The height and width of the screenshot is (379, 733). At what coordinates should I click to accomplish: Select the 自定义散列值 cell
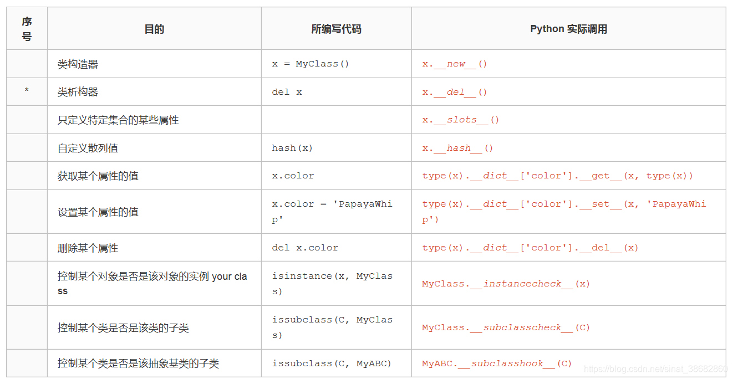click(154, 148)
